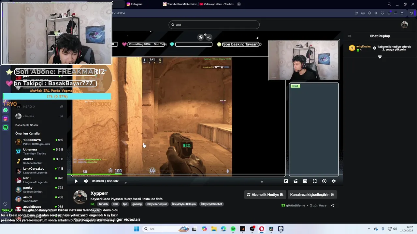
Task: Open the IRL category link
Action: coord(93,204)
